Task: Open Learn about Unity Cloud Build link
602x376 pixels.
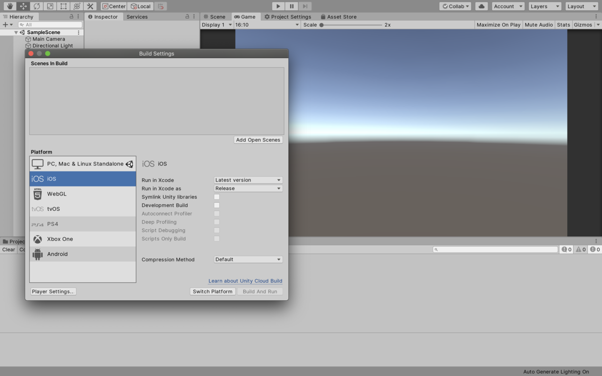Action: tap(245, 281)
